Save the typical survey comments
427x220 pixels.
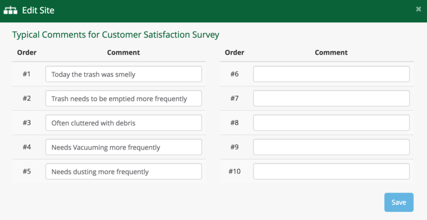[399, 202]
